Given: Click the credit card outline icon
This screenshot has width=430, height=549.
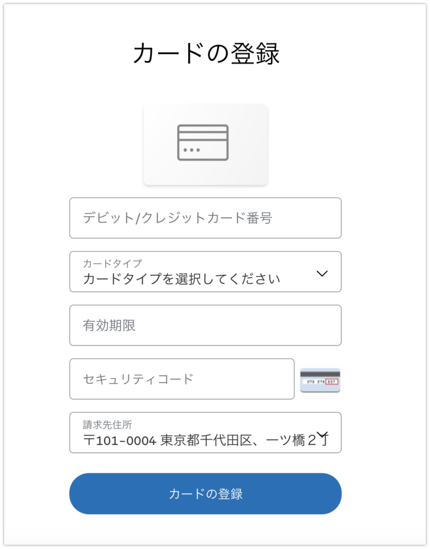Looking at the screenshot, I should click(x=203, y=143).
